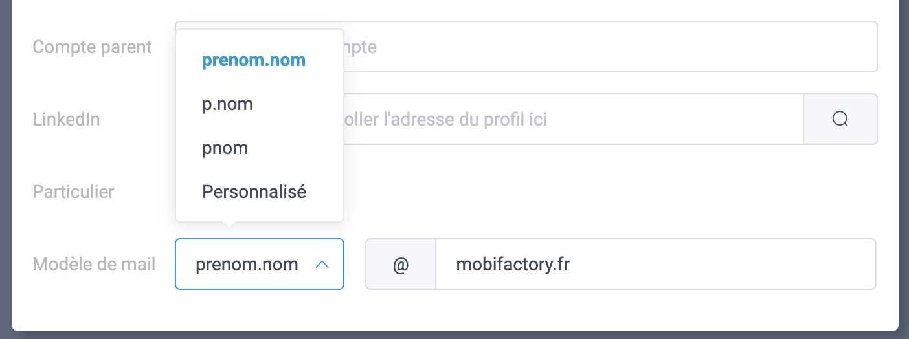Collapse the mail template chevron arrow

(322, 265)
